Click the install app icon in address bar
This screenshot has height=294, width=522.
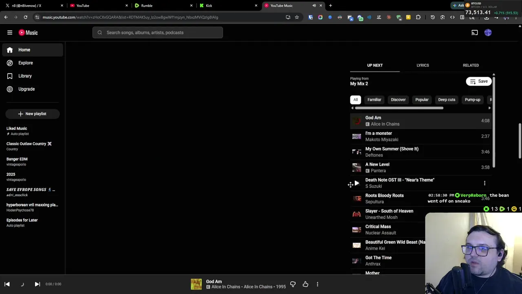tap(288, 17)
